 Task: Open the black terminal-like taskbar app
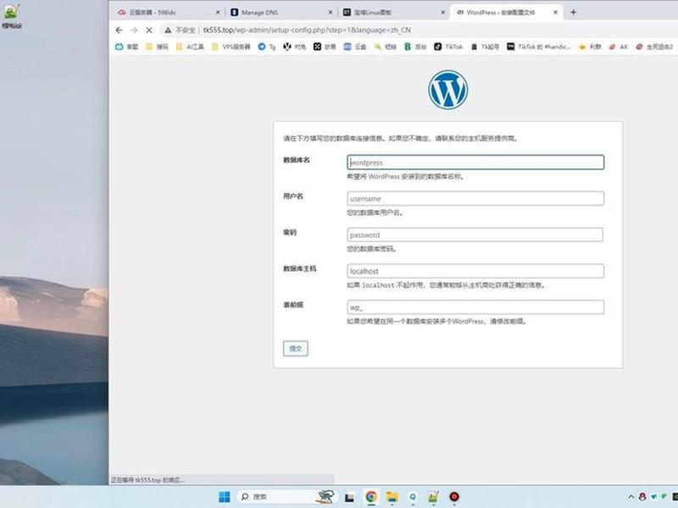pos(349,498)
